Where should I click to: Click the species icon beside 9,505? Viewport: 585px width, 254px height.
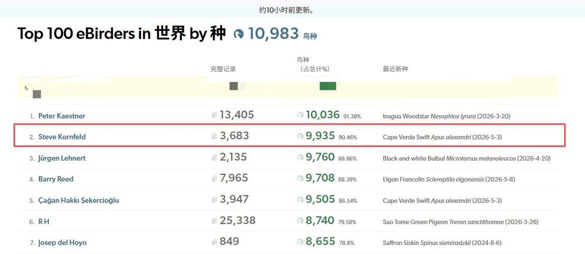click(300, 200)
